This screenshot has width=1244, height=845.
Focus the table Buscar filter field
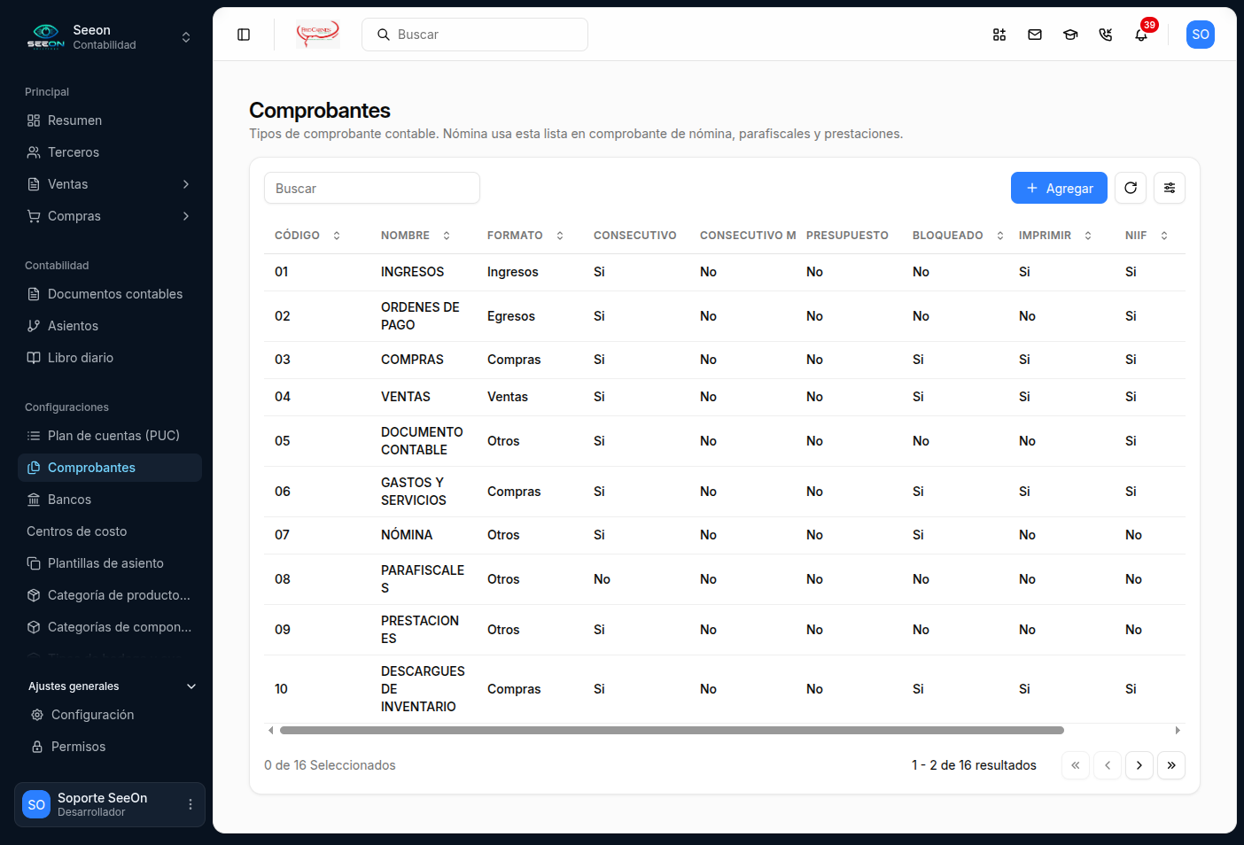pyautogui.click(x=372, y=188)
